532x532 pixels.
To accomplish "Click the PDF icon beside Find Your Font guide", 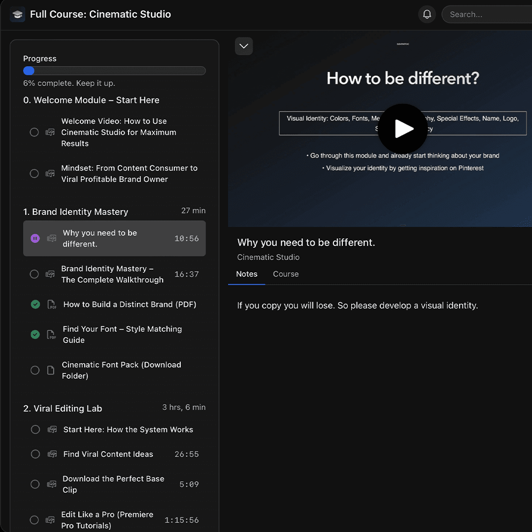I will [51, 334].
